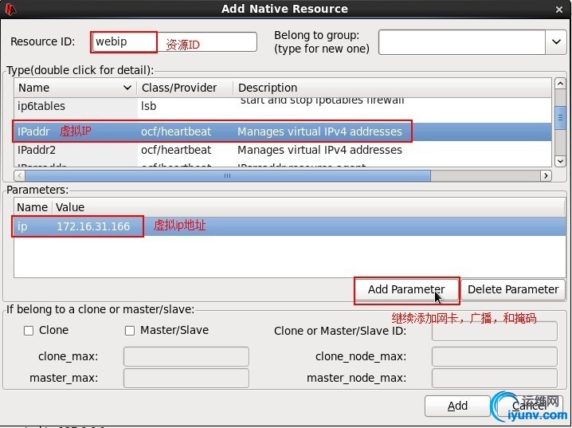
Task: Click the parameters Name column header
Action: [33, 207]
